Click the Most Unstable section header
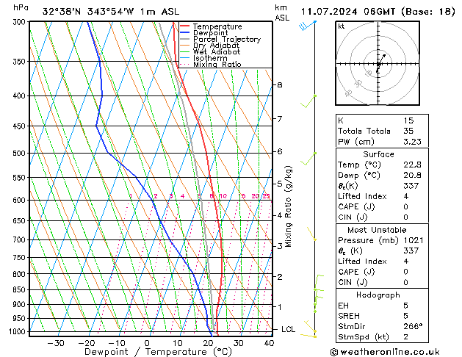Image resolution: width=462 pixels, height=357 pixels. point(380,230)
